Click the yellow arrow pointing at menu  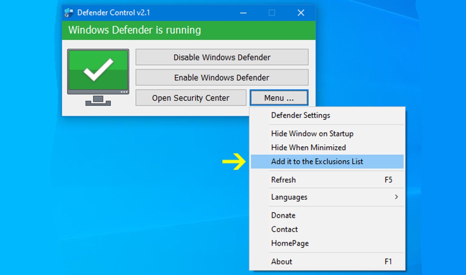[x=234, y=162]
